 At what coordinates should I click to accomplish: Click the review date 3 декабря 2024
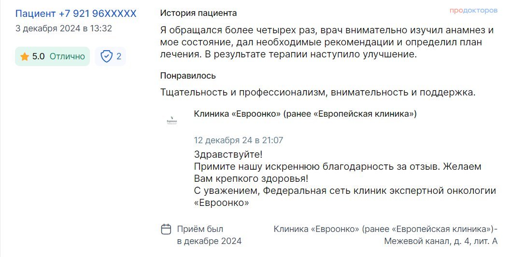point(64,28)
